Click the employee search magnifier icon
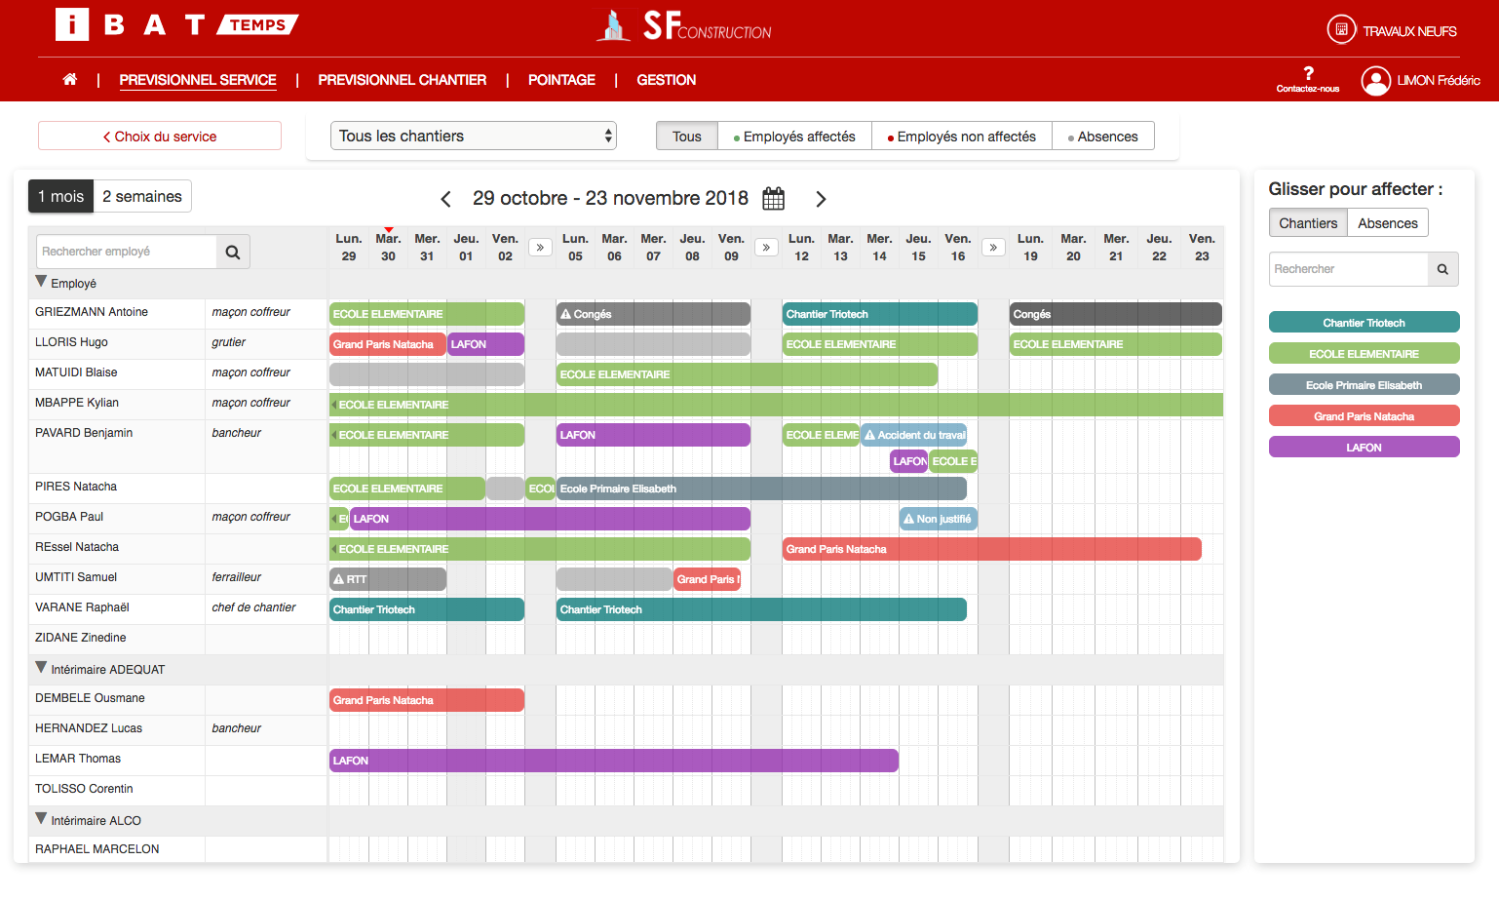The image size is (1499, 900). coord(233,252)
